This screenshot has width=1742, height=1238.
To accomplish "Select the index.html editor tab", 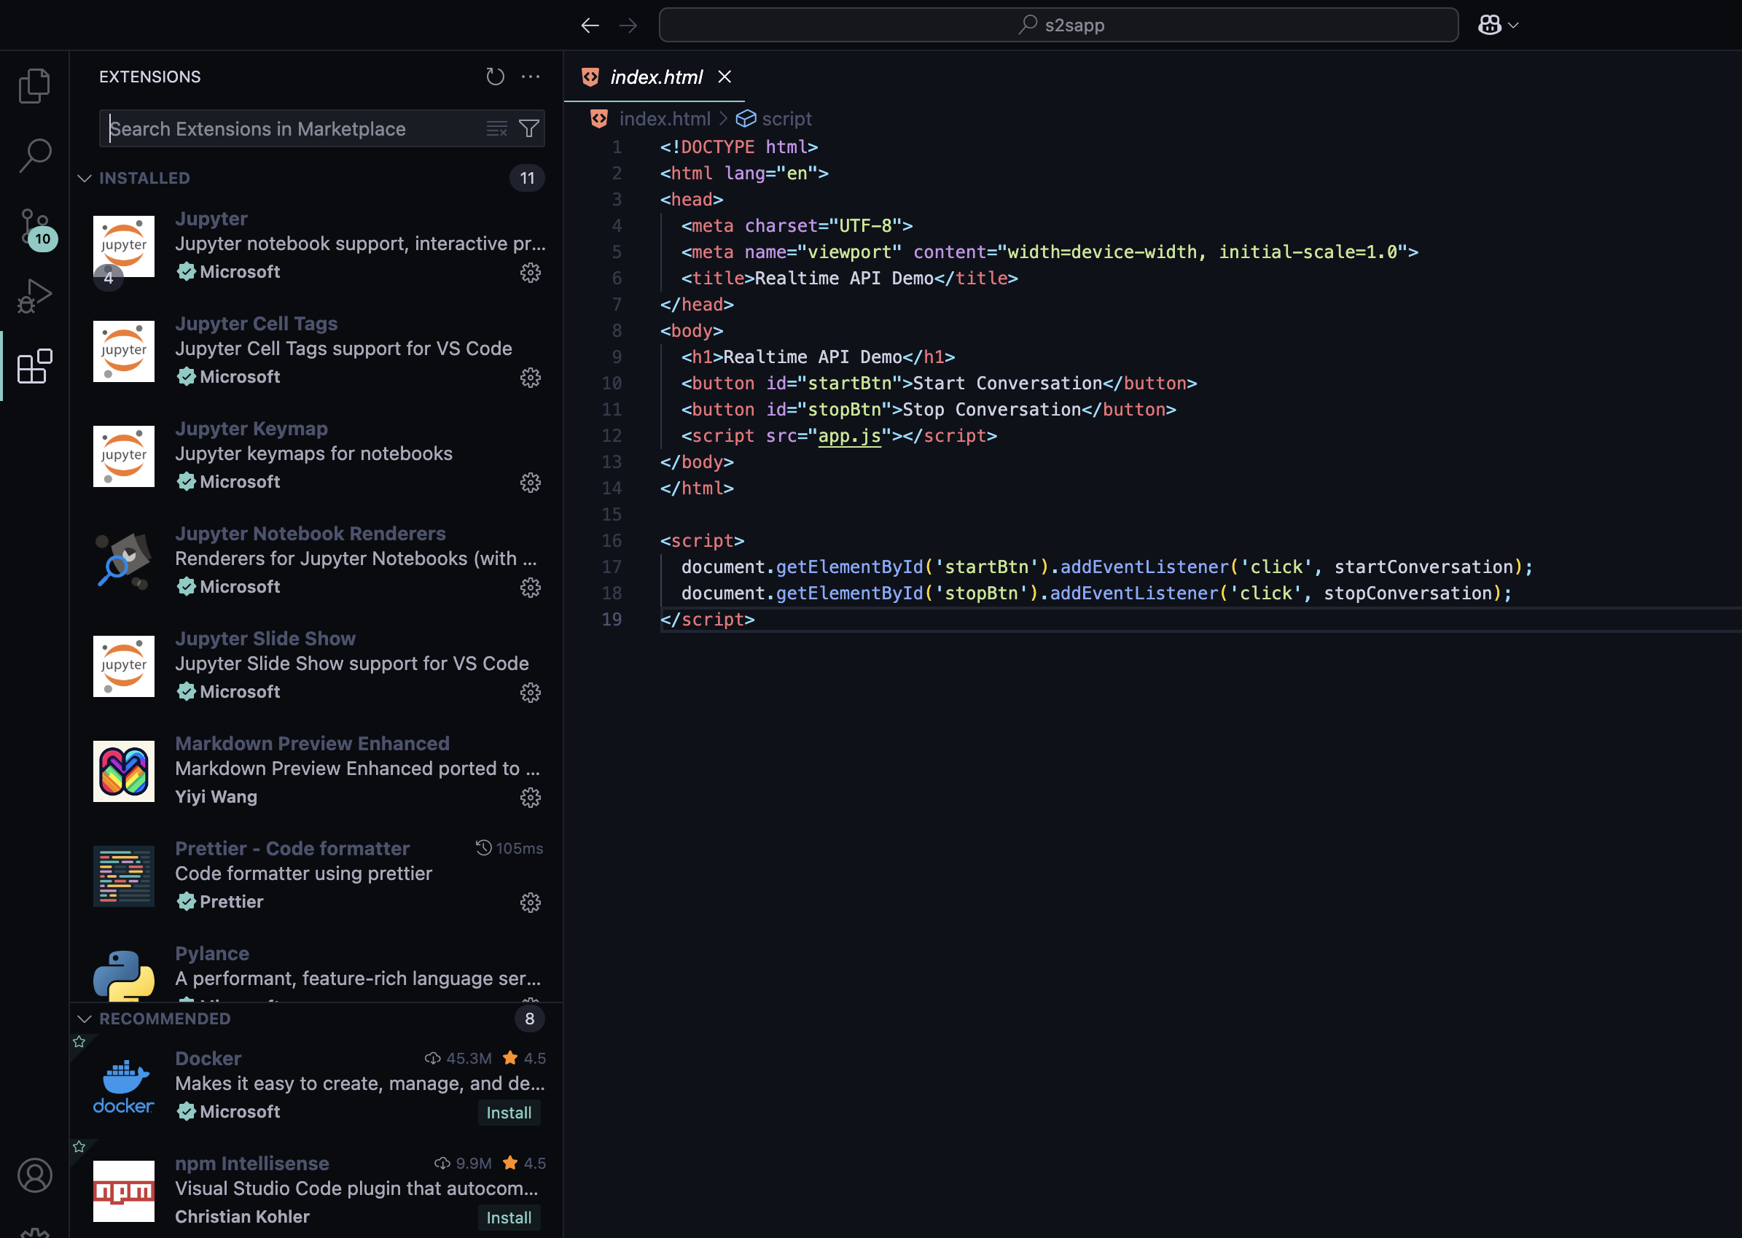I will [655, 77].
